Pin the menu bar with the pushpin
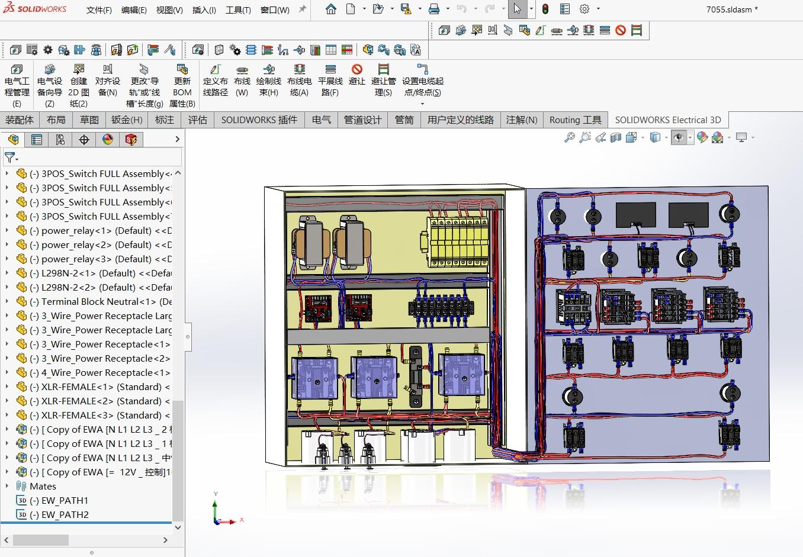The width and height of the screenshot is (803, 557). pyautogui.click(x=302, y=9)
